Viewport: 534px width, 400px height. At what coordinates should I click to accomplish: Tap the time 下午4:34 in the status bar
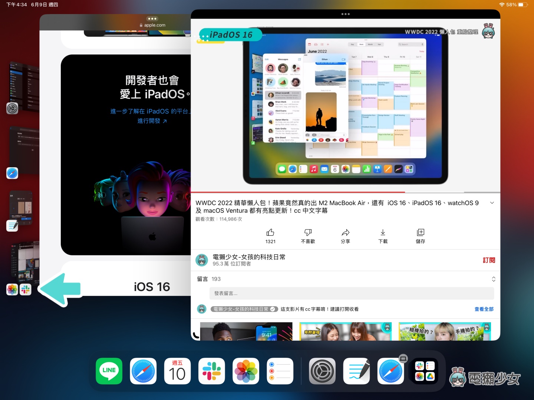click(x=17, y=4)
